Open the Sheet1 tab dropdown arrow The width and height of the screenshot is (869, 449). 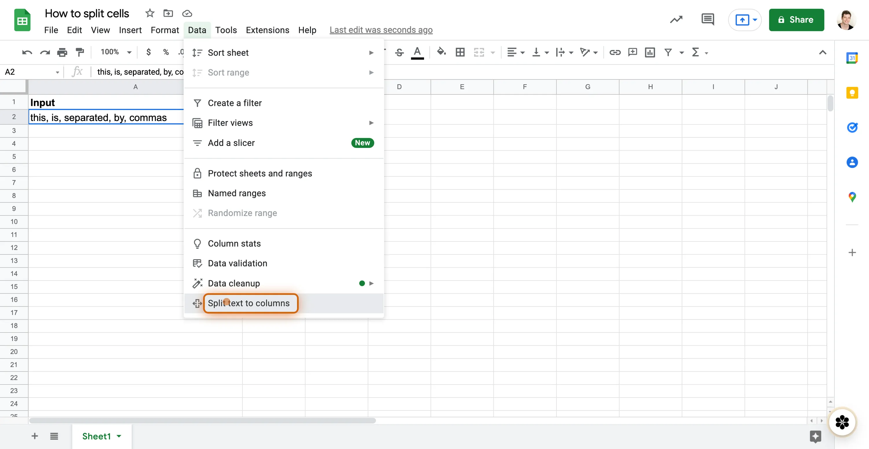[119, 436]
